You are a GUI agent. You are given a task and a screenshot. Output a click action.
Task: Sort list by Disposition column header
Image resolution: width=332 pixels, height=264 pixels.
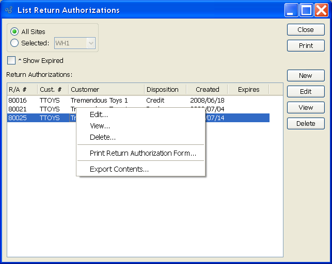coord(163,90)
